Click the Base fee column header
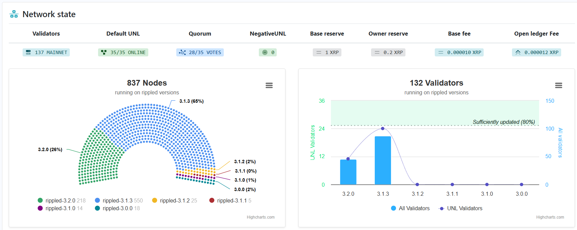The image size is (577, 230). click(459, 34)
